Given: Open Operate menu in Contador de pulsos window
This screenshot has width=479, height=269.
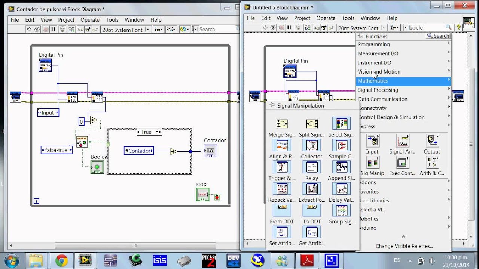Looking at the screenshot, I should pos(90,20).
